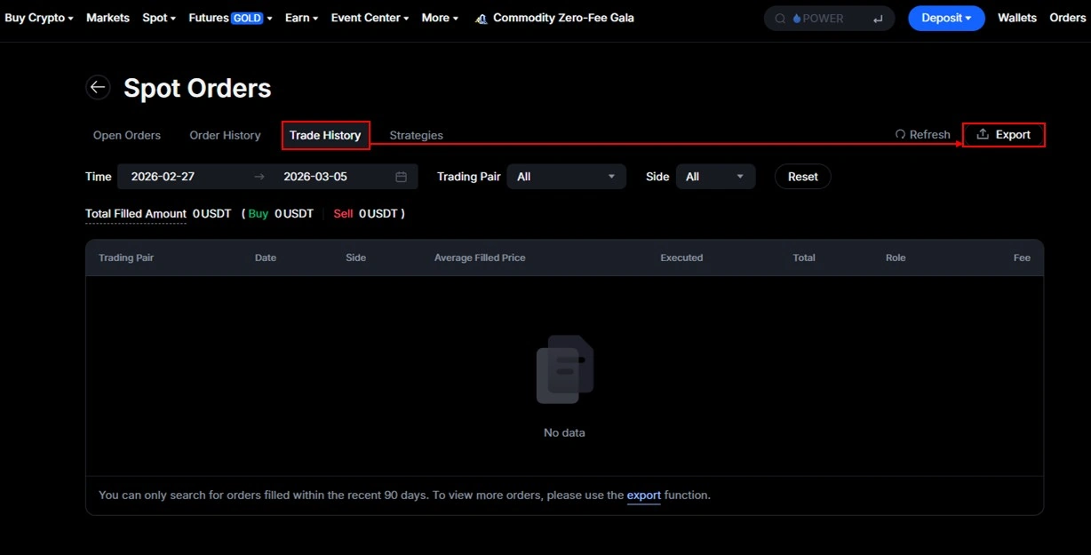Click the Total Filled Amount label
The width and height of the screenshot is (1091, 555).
tap(136, 214)
